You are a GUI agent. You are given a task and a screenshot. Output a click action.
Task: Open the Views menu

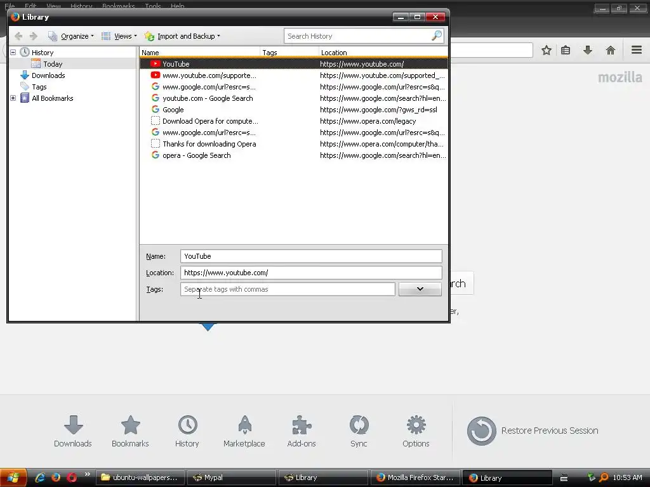pos(119,36)
